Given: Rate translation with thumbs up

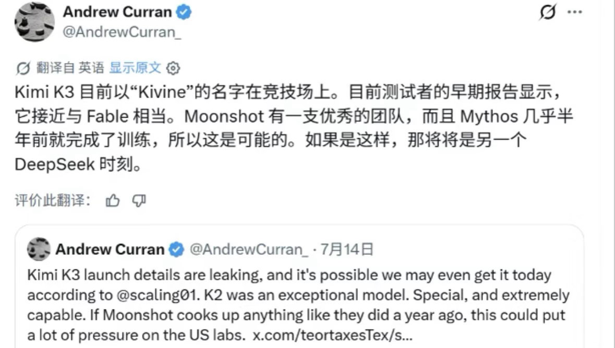Looking at the screenshot, I should coord(113,201).
